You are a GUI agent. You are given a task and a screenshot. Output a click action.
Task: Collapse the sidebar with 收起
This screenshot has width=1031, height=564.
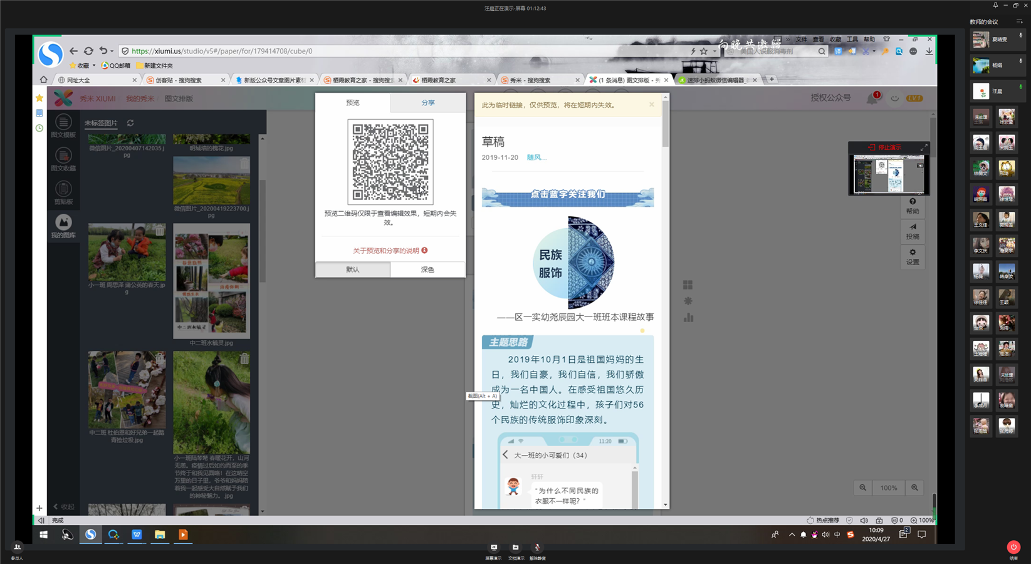click(x=64, y=506)
